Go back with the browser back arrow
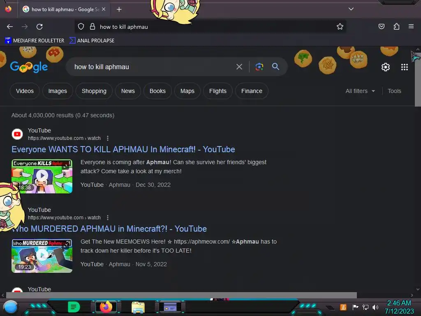The image size is (421, 316). (x=10, y=27)
